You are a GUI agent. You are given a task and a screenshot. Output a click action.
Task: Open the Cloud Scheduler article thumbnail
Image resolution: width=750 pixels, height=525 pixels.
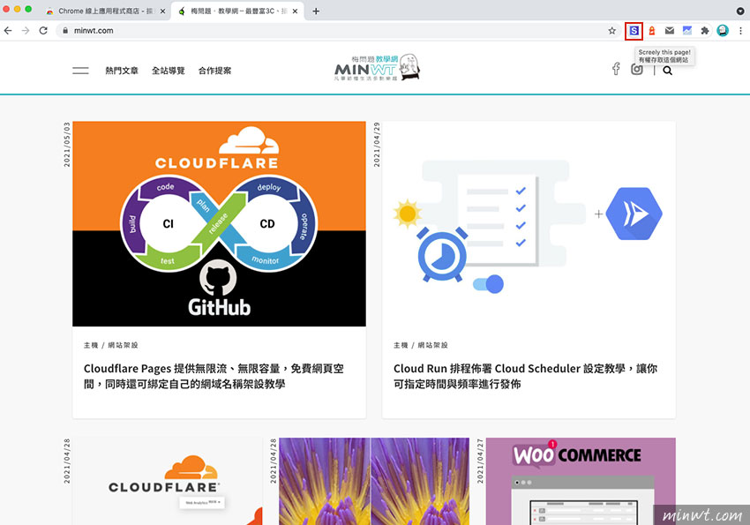coord(529,224)
